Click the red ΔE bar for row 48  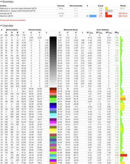(x=123, y=155)
